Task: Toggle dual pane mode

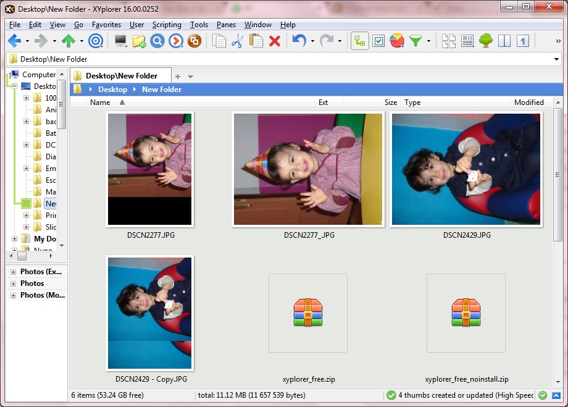Action: pyautogui.click(x=505, y=41)
